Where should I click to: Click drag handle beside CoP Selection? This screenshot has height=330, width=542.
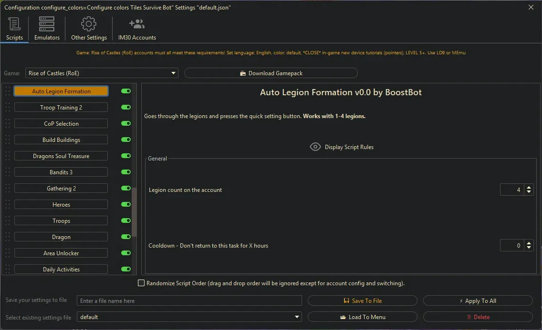pyautogui.click(x=8, y=123)
